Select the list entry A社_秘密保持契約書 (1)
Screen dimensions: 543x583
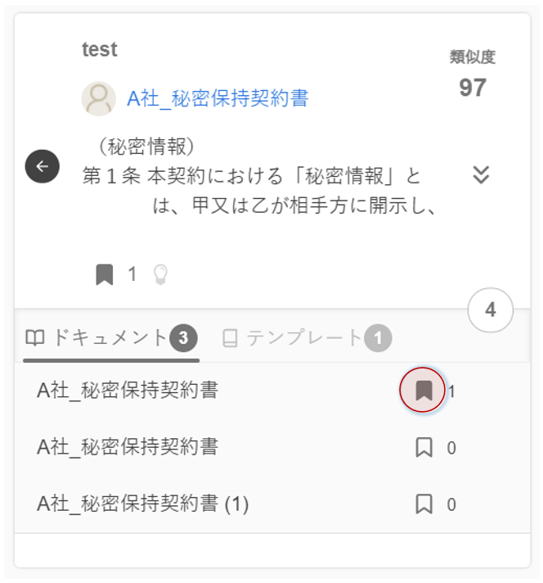pos(143,504)
